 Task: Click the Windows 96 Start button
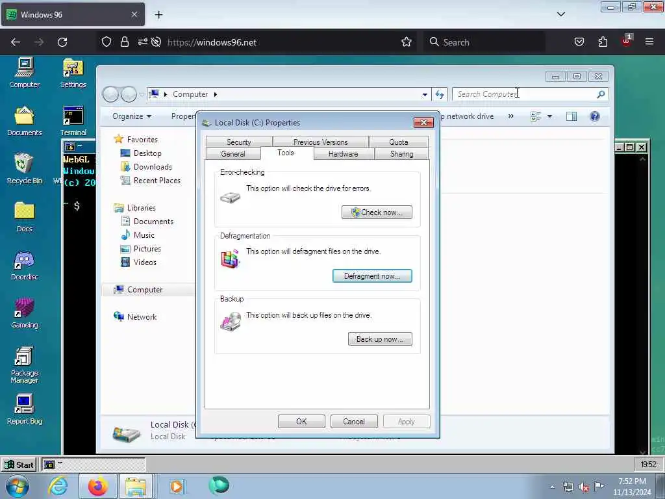(19, 465)
